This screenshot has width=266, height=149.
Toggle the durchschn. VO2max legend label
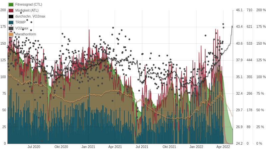30,17
